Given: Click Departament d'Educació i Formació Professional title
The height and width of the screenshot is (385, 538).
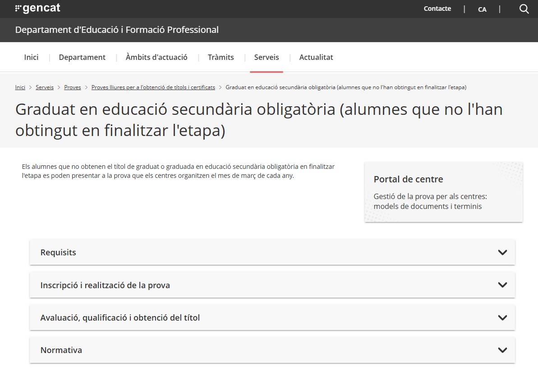Looking at the screenshot, I should 117,30.
